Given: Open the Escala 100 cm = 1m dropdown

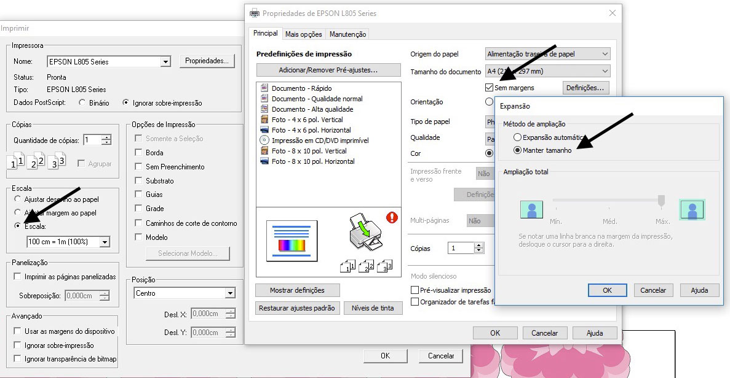Looking at the screenshot, I should pos(105,242).
